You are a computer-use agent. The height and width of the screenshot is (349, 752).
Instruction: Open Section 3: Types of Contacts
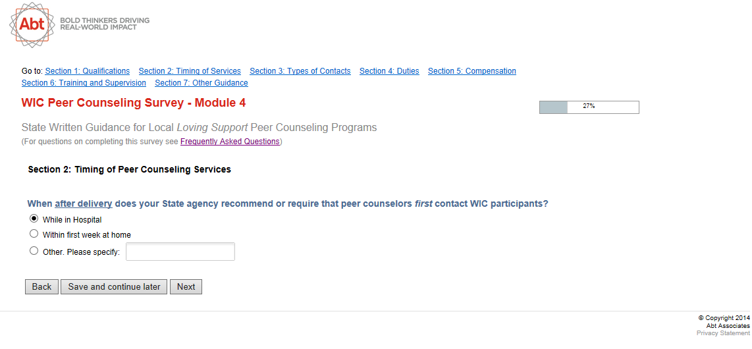[x=300, y=71]
